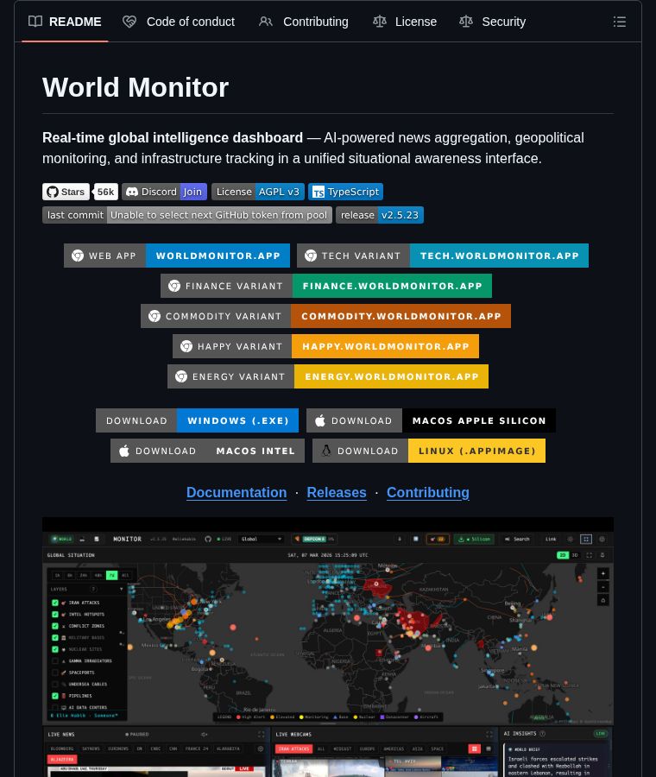This screenshot has height=777, width=656.
Task: Download the macOS Apple Silicon build
Action: tap(431, 420)
